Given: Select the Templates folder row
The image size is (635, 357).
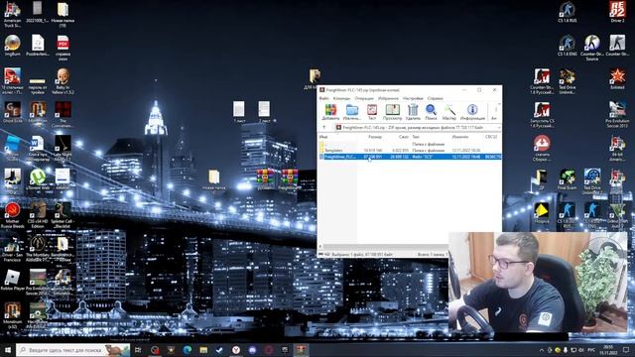Looking at the screenshot, I should 410,150.
